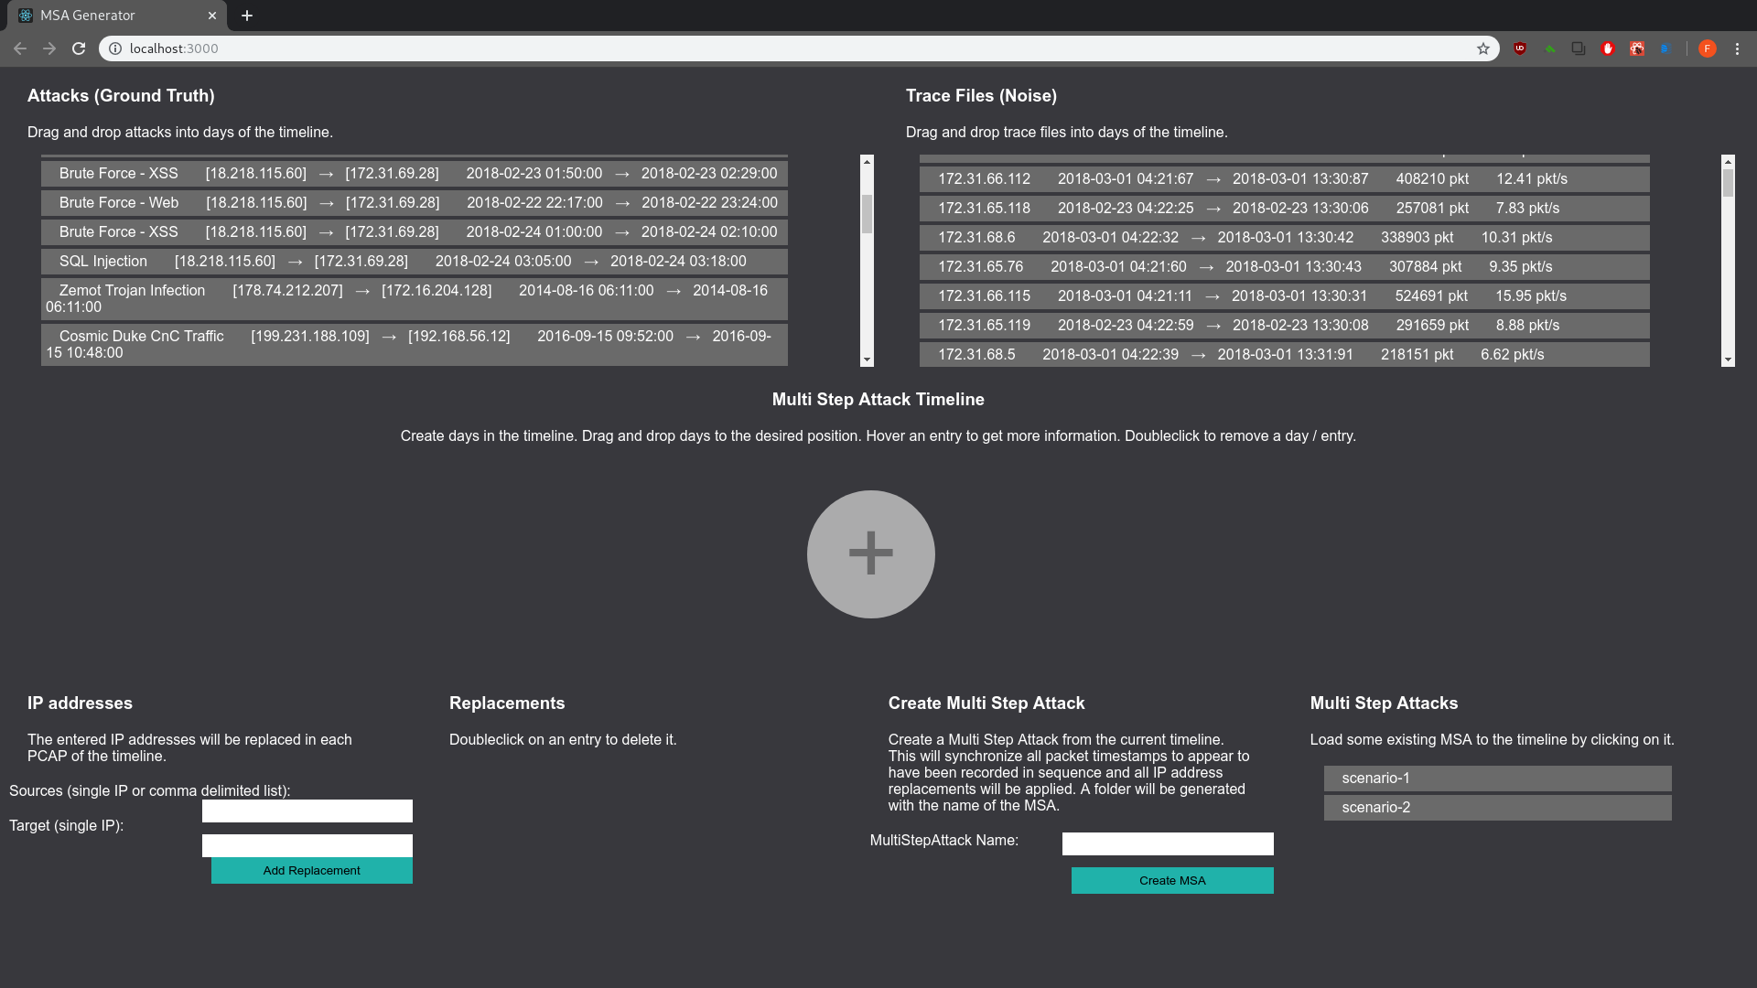This screenshot has height=988, width=1757.
Task: Click the orange F profile avatar
Action: click(1707, 48)
